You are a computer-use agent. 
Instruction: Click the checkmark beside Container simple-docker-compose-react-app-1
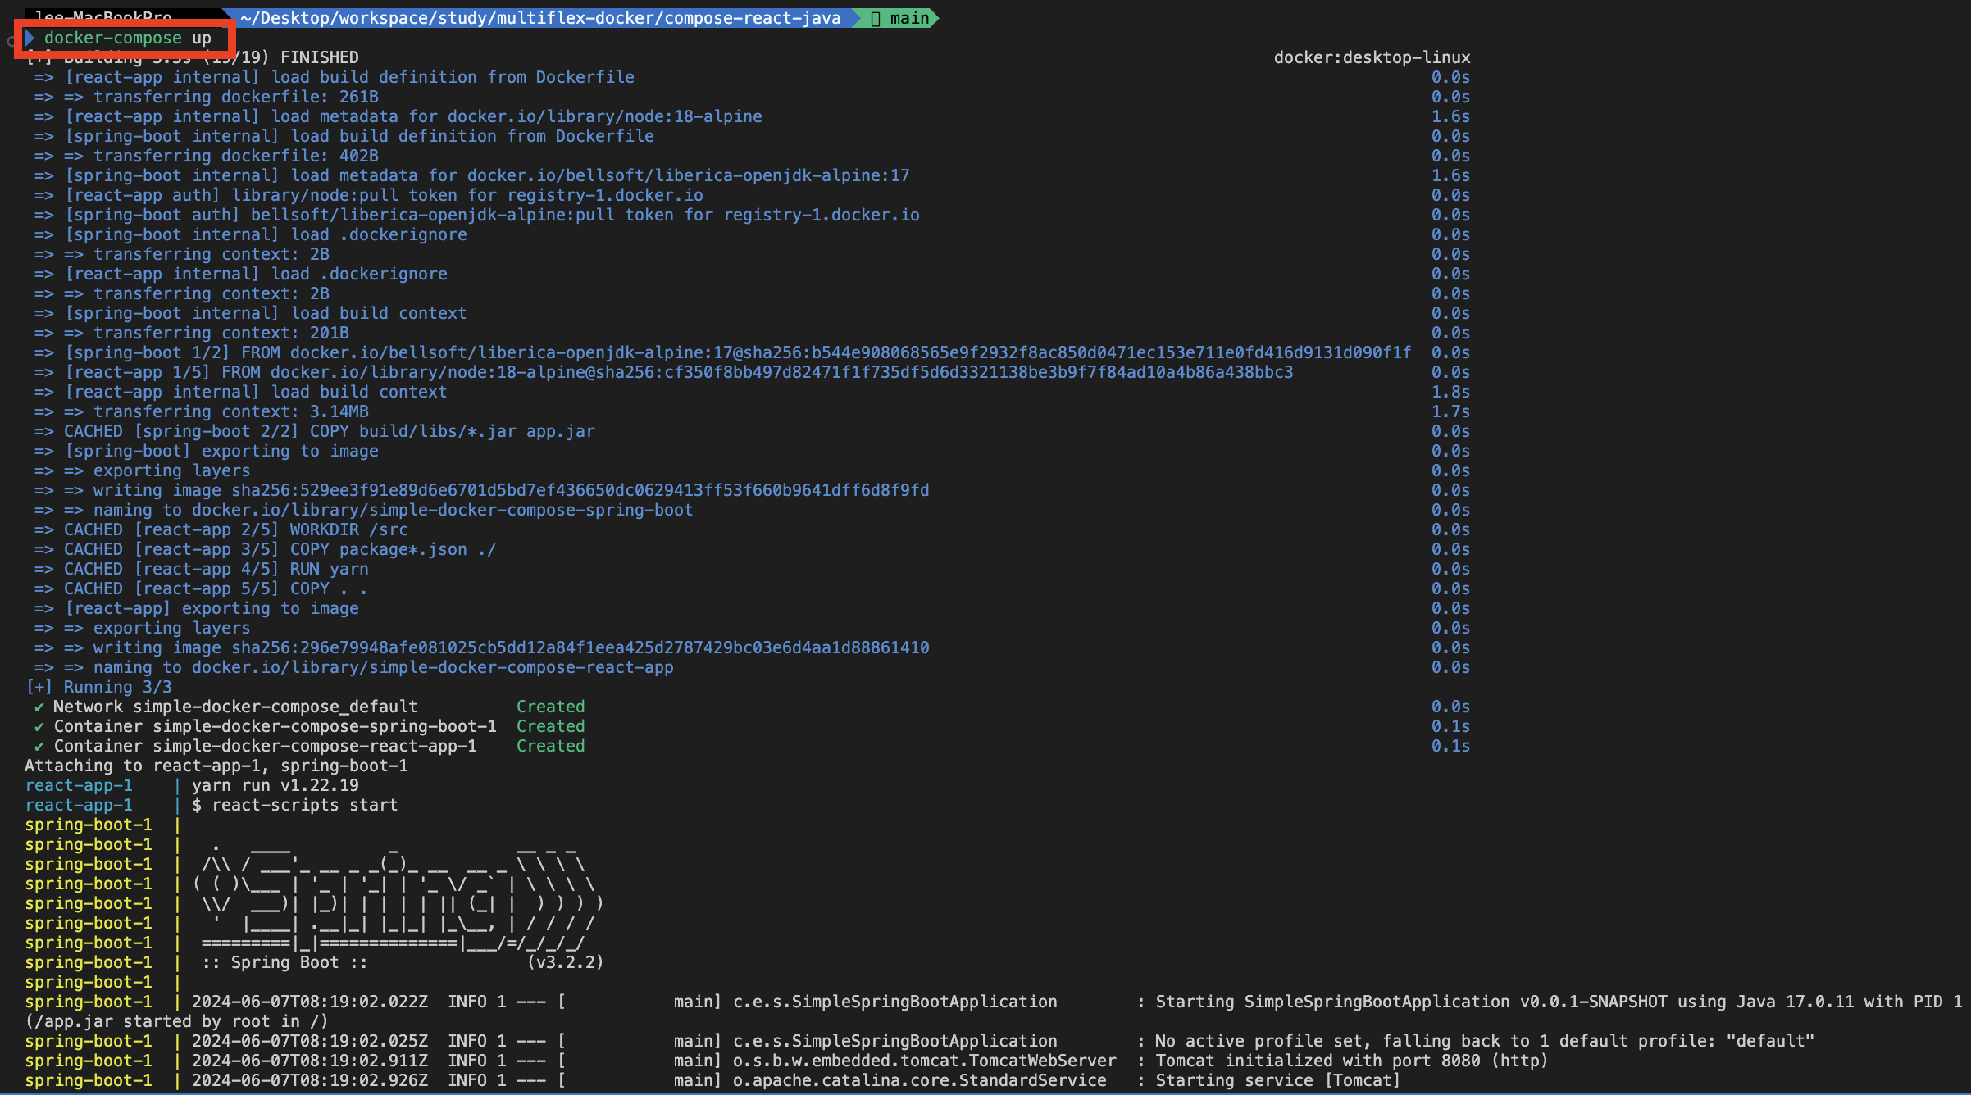(x=39, y=746)
